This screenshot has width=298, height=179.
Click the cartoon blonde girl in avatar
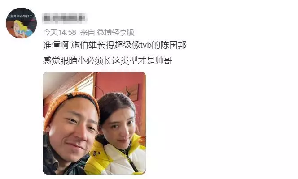click(x=22, y=30)
